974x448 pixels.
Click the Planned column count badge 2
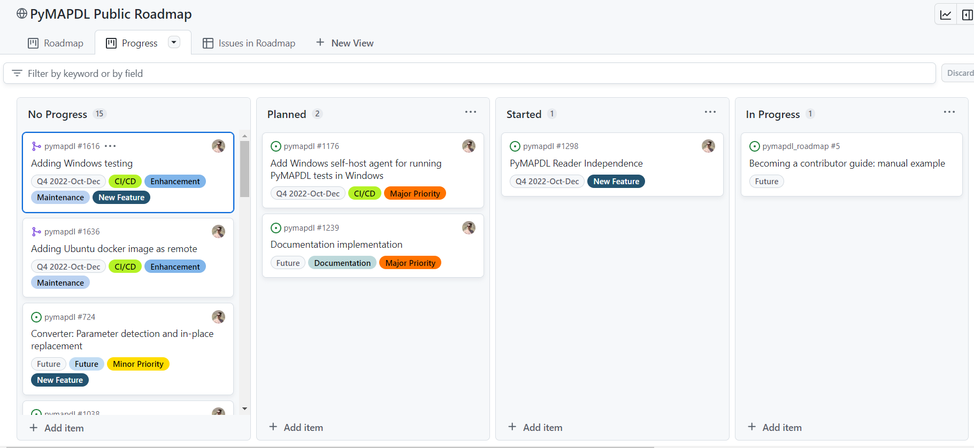[317, 114]
